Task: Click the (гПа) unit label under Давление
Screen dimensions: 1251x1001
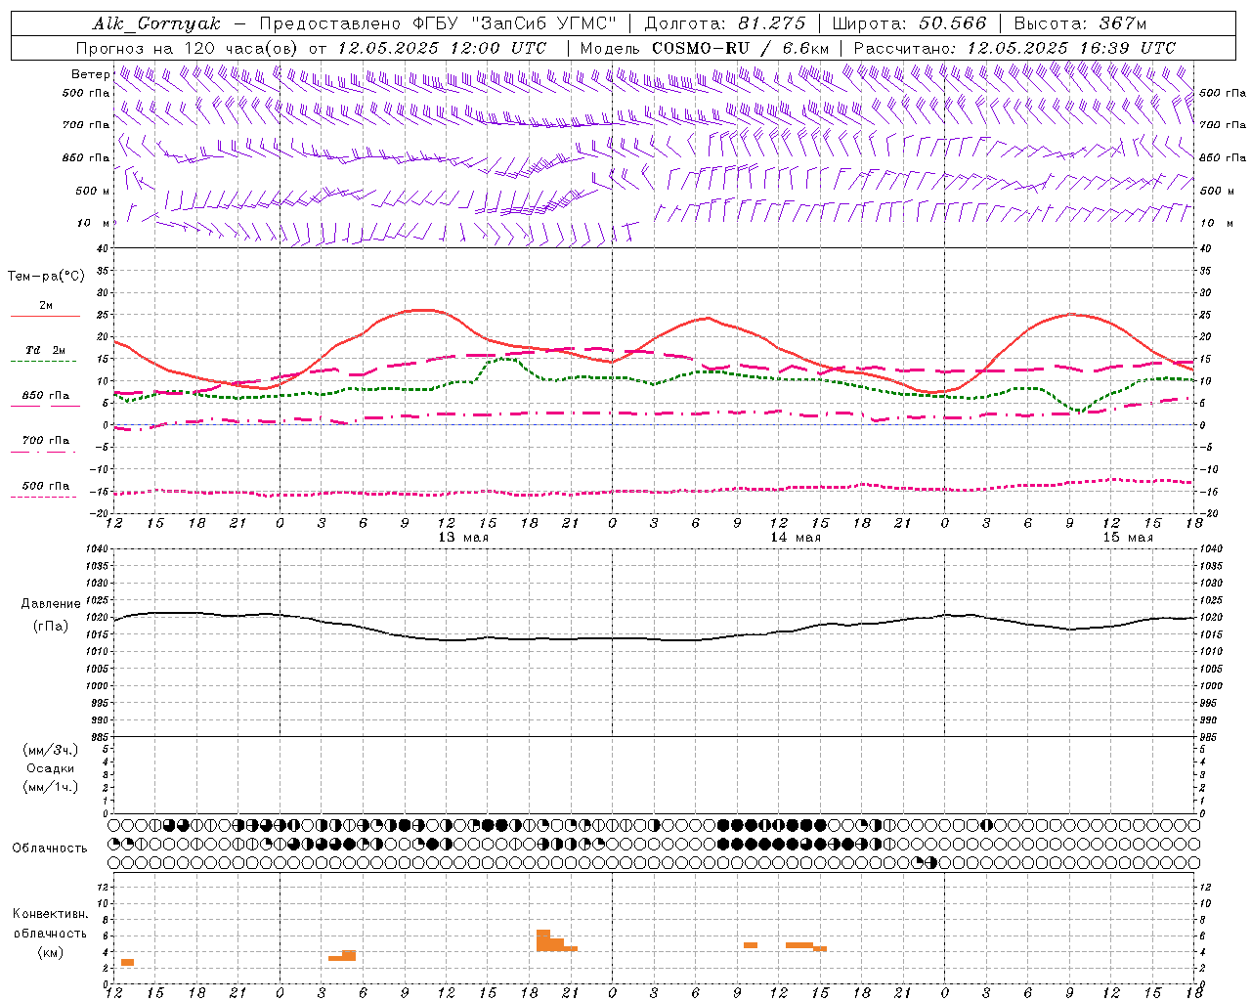Action: click(x=51, y=626)
